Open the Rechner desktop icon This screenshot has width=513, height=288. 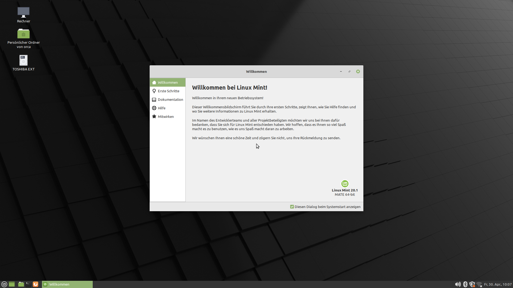pyautogui.click(x=24, y=15)
